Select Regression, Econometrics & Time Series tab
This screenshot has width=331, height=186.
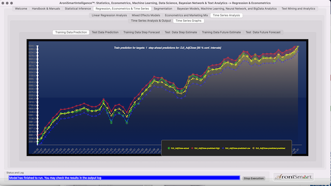point(122,9)
